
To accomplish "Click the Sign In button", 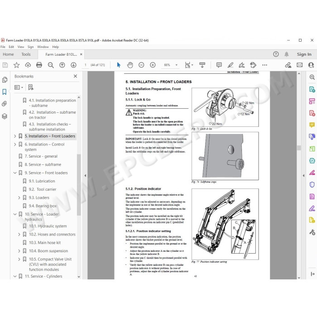I will point(304,54).
